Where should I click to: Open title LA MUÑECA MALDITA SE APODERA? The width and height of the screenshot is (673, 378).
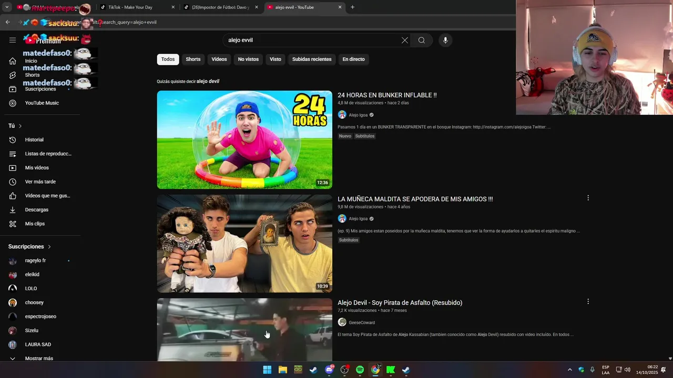coord(415,199)
